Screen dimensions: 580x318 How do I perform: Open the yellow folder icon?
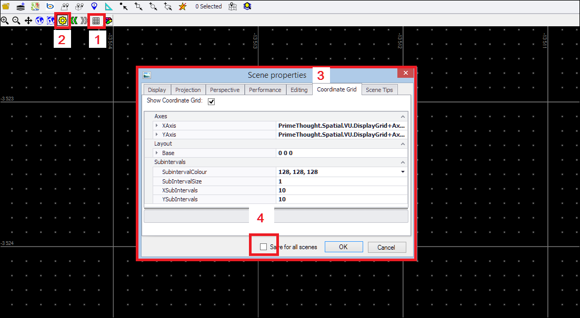(x=6, y=6)
